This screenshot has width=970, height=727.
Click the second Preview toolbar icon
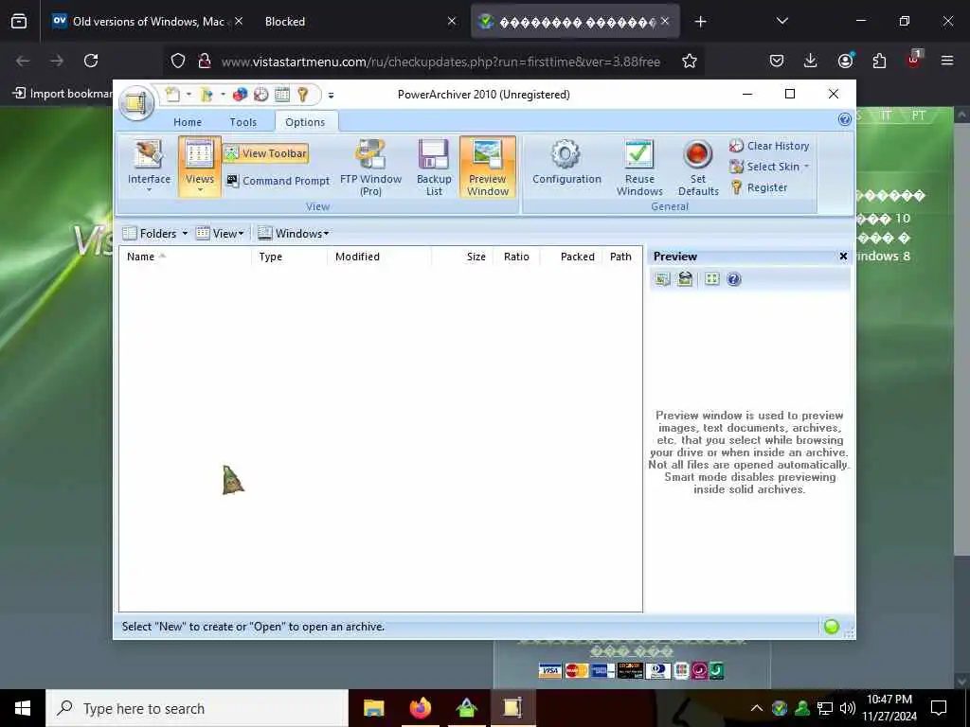click(x=685, y=279)
